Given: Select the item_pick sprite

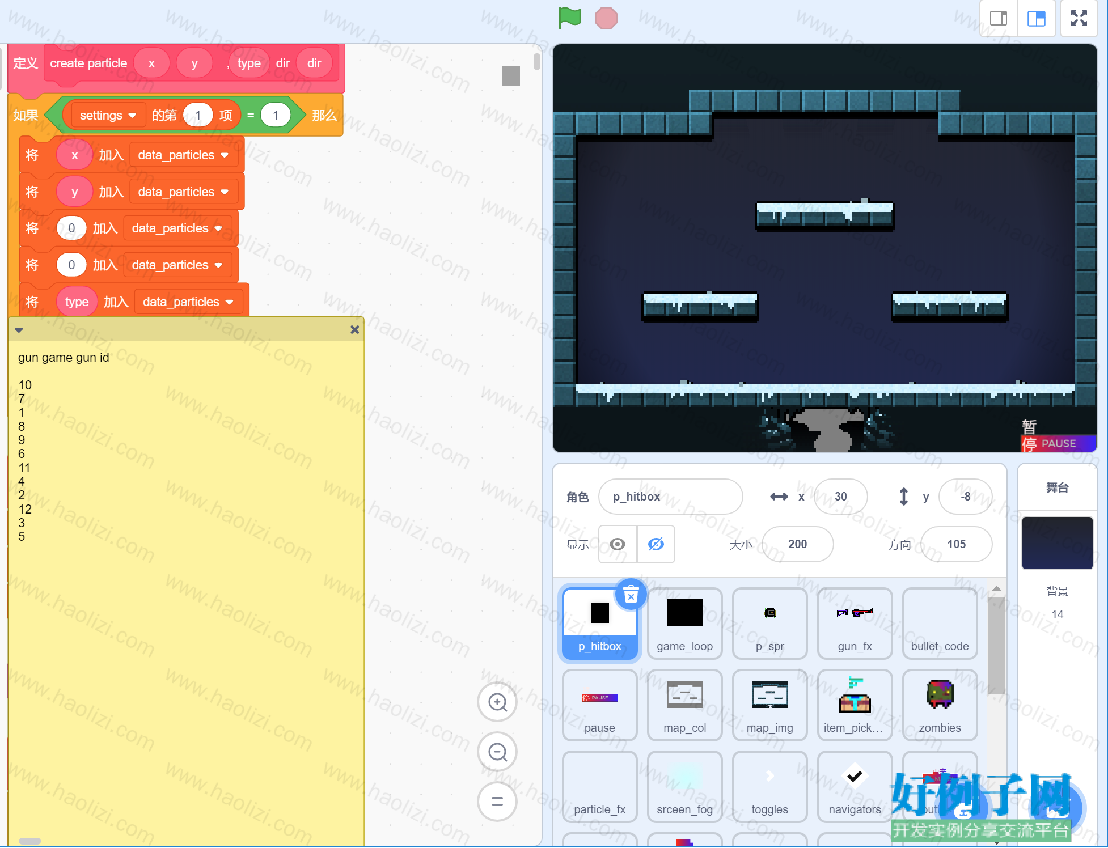Looking at the screenshot, I should (x=855, y=705).
